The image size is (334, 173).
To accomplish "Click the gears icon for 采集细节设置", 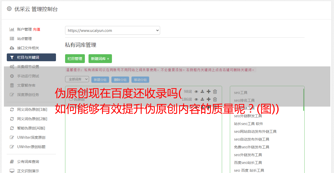I will [x=12, y=67].
